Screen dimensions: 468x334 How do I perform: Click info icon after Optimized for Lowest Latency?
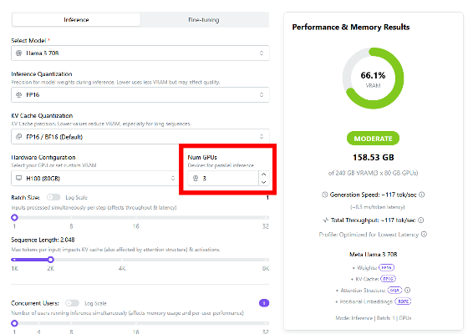[x=424, y=235]
